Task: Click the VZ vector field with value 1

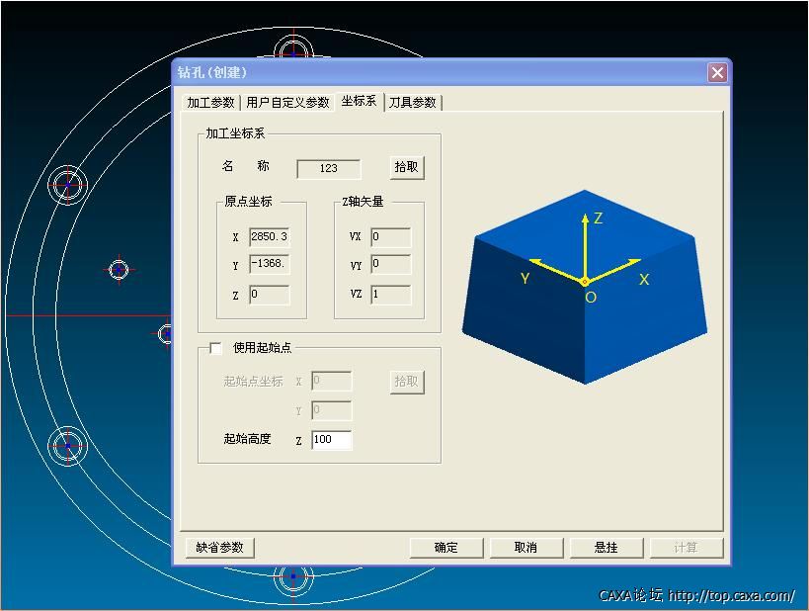Action: click(x=390, y=295)
